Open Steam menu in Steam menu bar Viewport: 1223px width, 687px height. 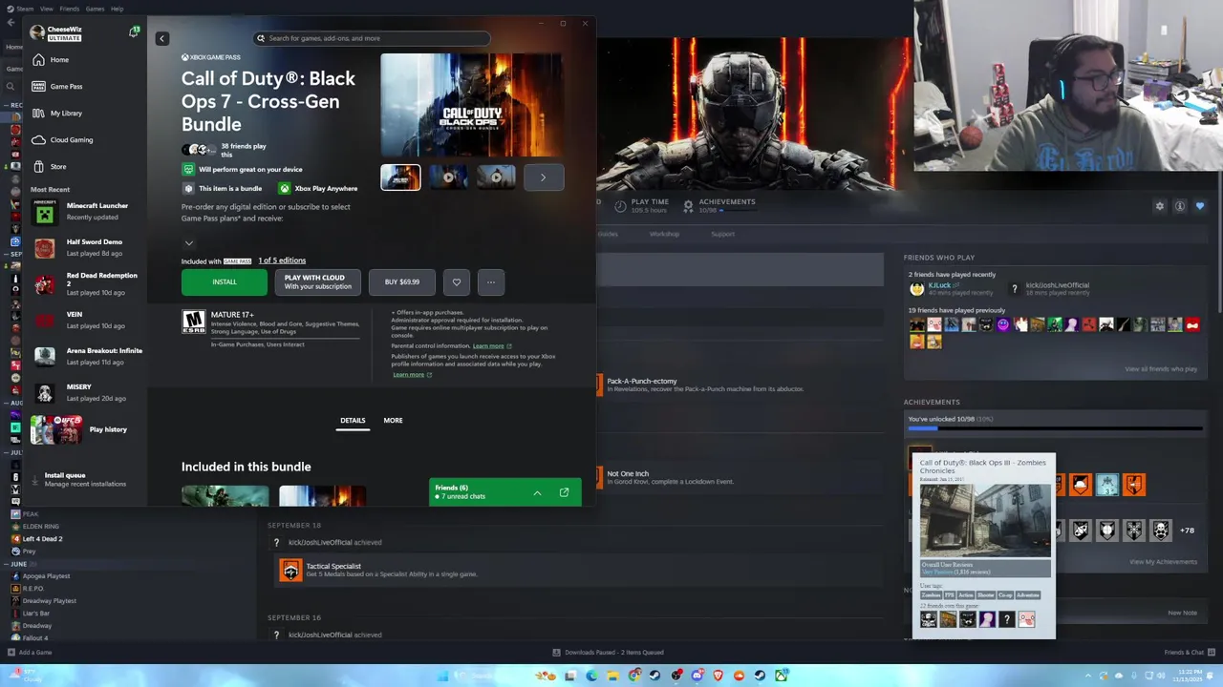click(25, 9)
